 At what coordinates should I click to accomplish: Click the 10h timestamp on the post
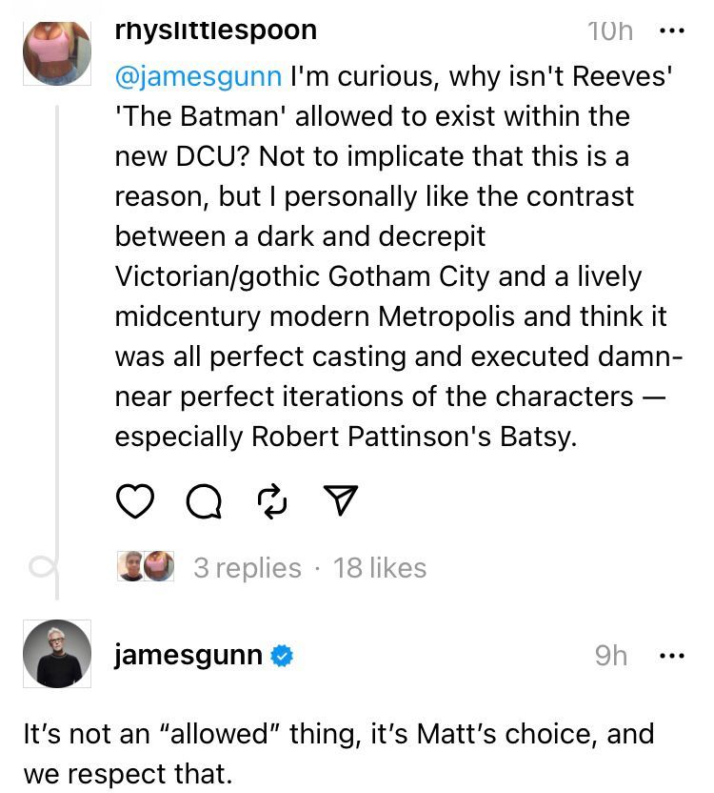tap(610, 30)
